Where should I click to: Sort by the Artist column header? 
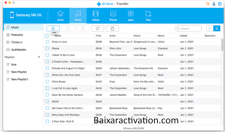coord(112,36)
